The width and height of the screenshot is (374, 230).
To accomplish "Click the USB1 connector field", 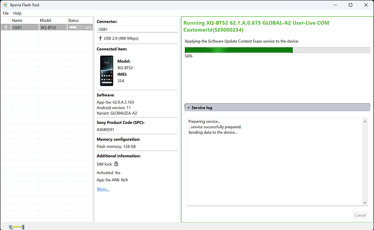I will tap(137, 29).
